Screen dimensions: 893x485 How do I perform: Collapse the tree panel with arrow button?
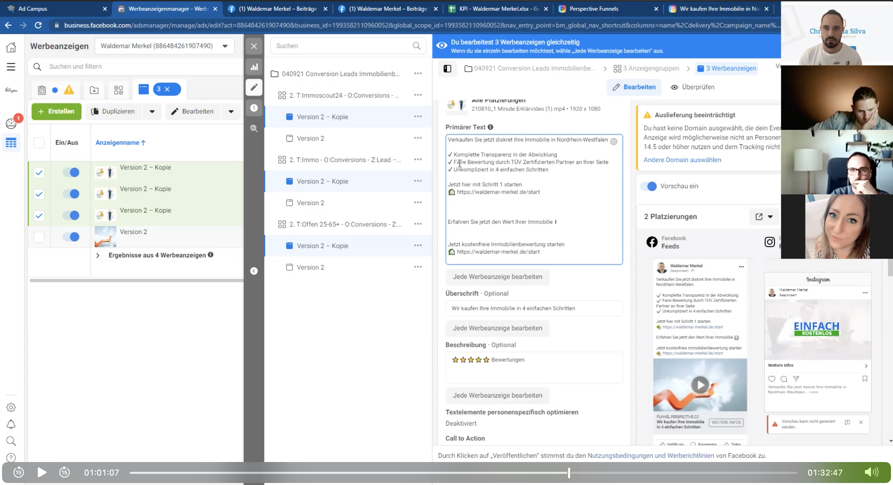click(254, 271)
